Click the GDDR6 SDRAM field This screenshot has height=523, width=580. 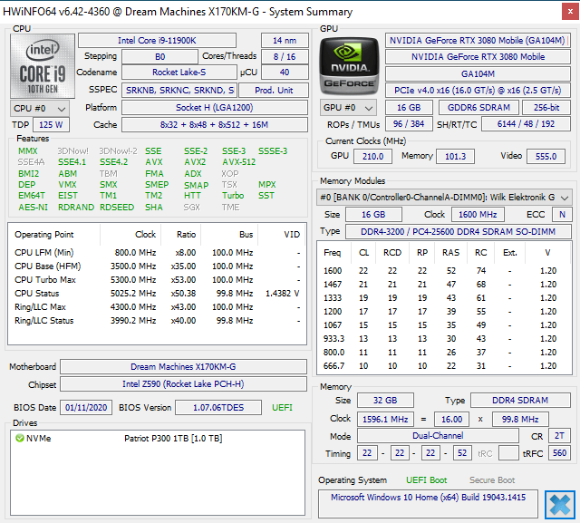point(478,108)
